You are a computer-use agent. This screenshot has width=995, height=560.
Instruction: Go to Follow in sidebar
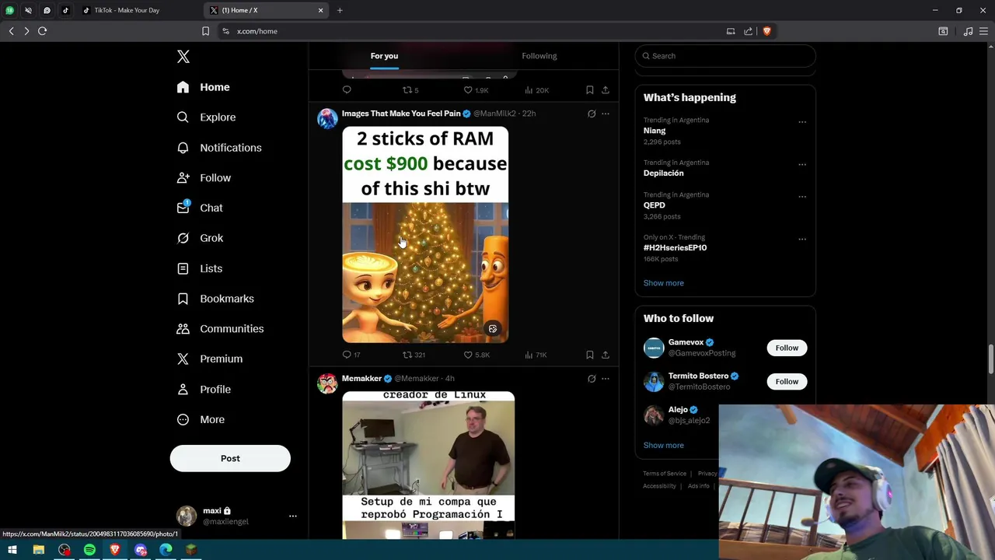coord(204,178)
